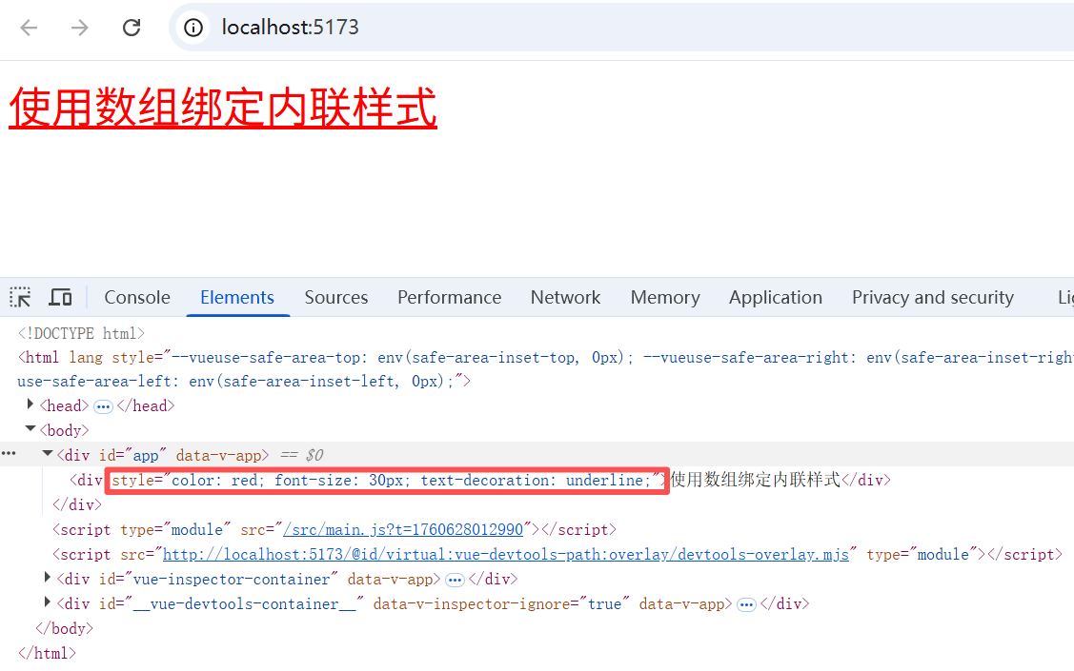Select the <!DOCTYPE html> line

tap(82, 333)
